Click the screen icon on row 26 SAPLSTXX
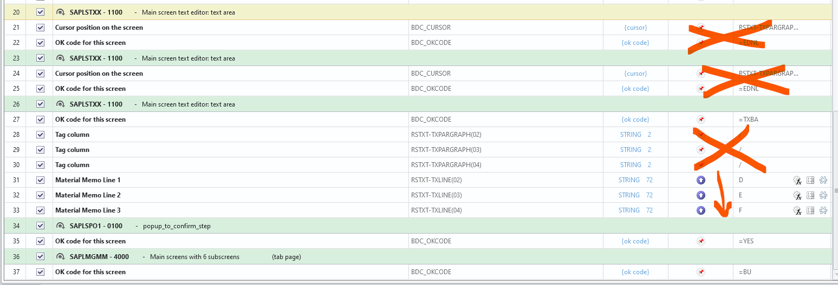Screen dimensions: 838x285 pyautogui.click(x=61, y=104)
